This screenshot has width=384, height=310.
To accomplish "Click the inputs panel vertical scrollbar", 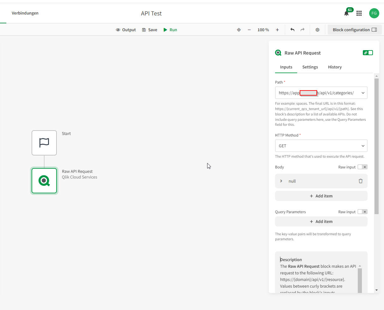I will click(x=376, y=146).
